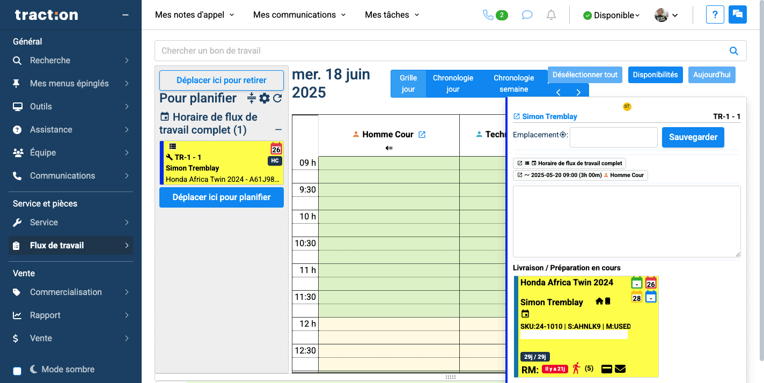Refresh the Pour planifier list
764x383 pixels.
pos(277,98)
